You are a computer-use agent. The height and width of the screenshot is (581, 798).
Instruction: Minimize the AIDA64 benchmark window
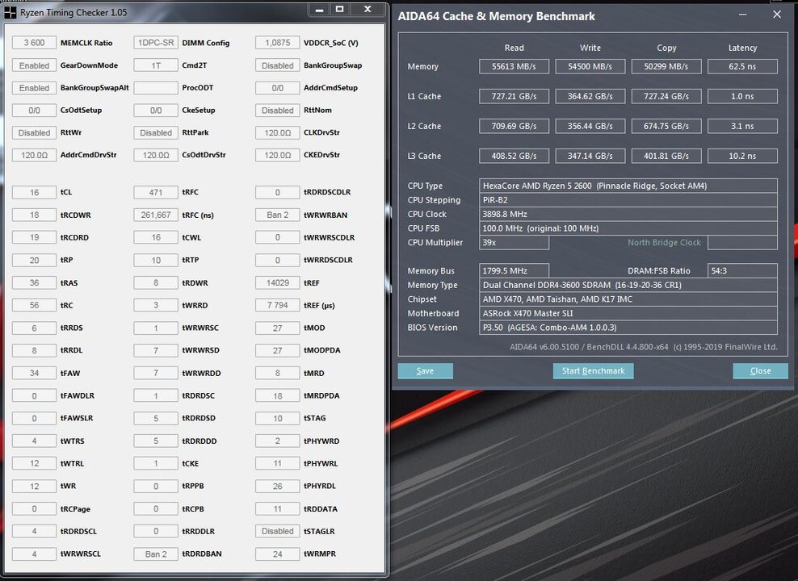[x=742, y=15]
